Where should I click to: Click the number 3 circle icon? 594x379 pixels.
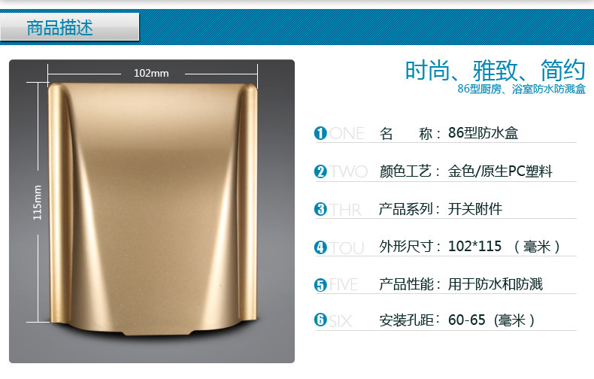pos(320,209)
